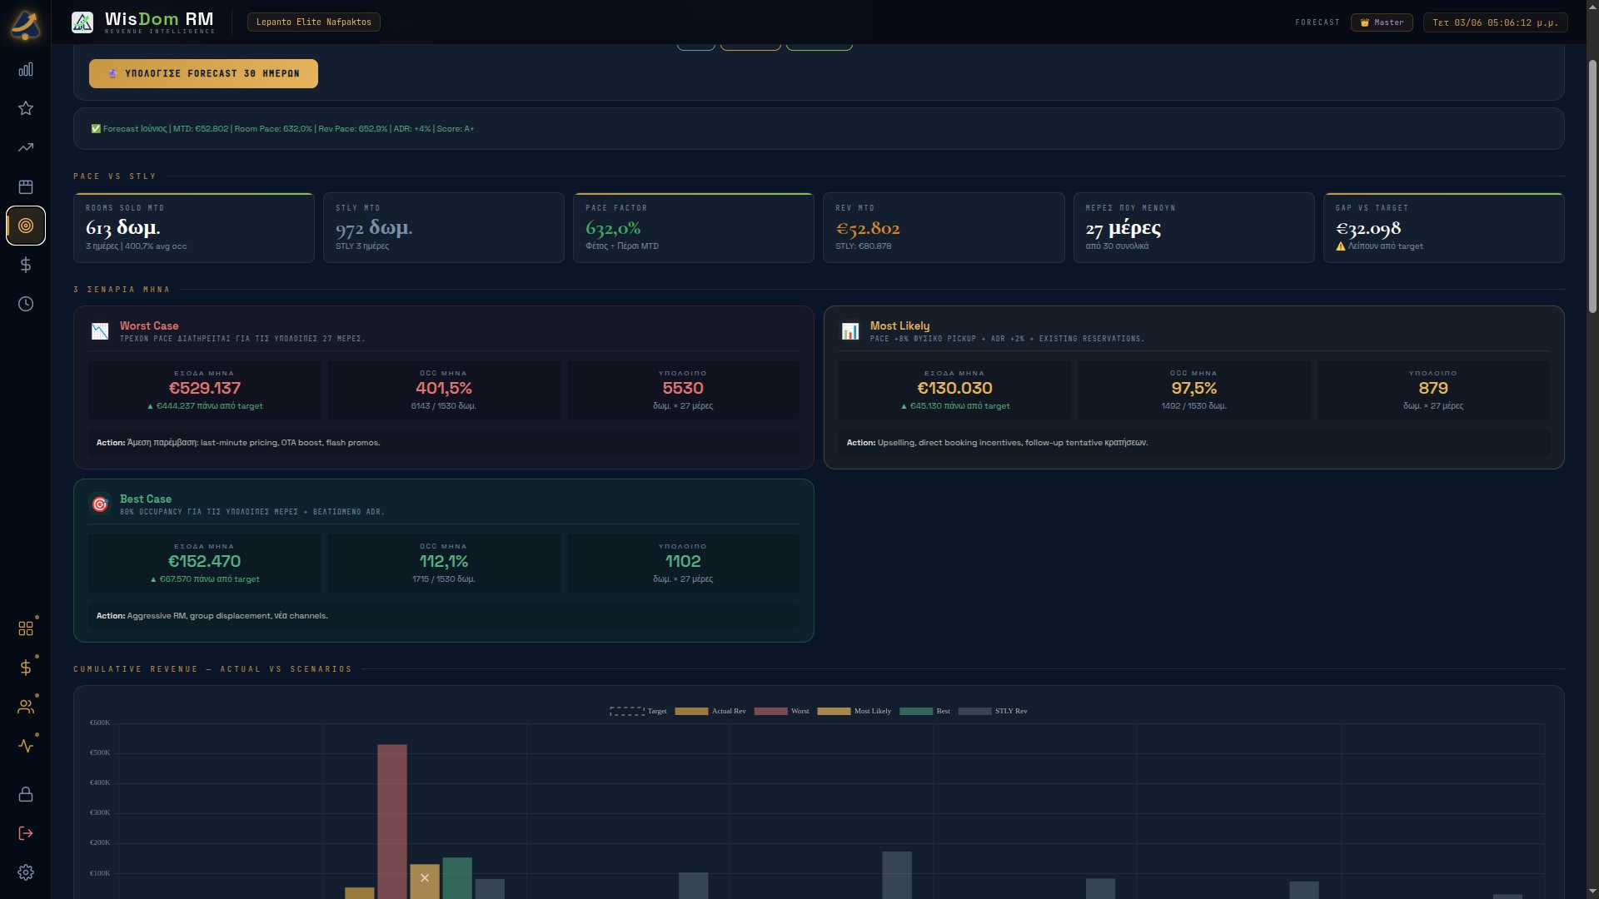Toggle the Worst series in chart legend

(x=781, y=711)
